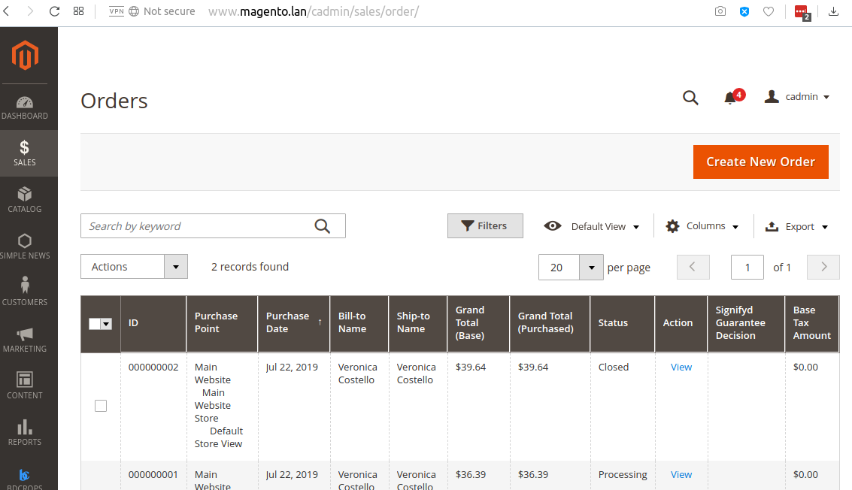Image resolution: width=852 pixels, height=490 pixels.
Task: Open the Customers sidebar menu
Action: [x=25, y=292]
